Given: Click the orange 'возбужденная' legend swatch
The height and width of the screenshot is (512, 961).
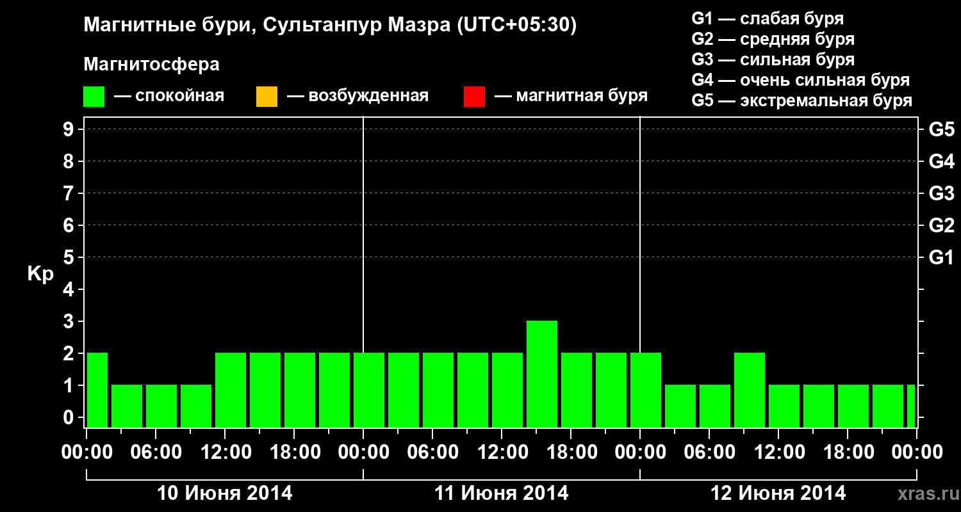Looking at the screenshot, I should pyautogui.click(x=267, y=97).
